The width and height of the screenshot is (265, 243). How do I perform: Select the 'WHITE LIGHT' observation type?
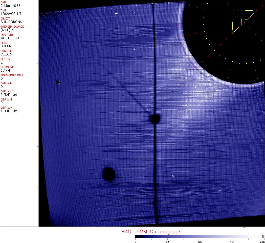coord(11,38)
